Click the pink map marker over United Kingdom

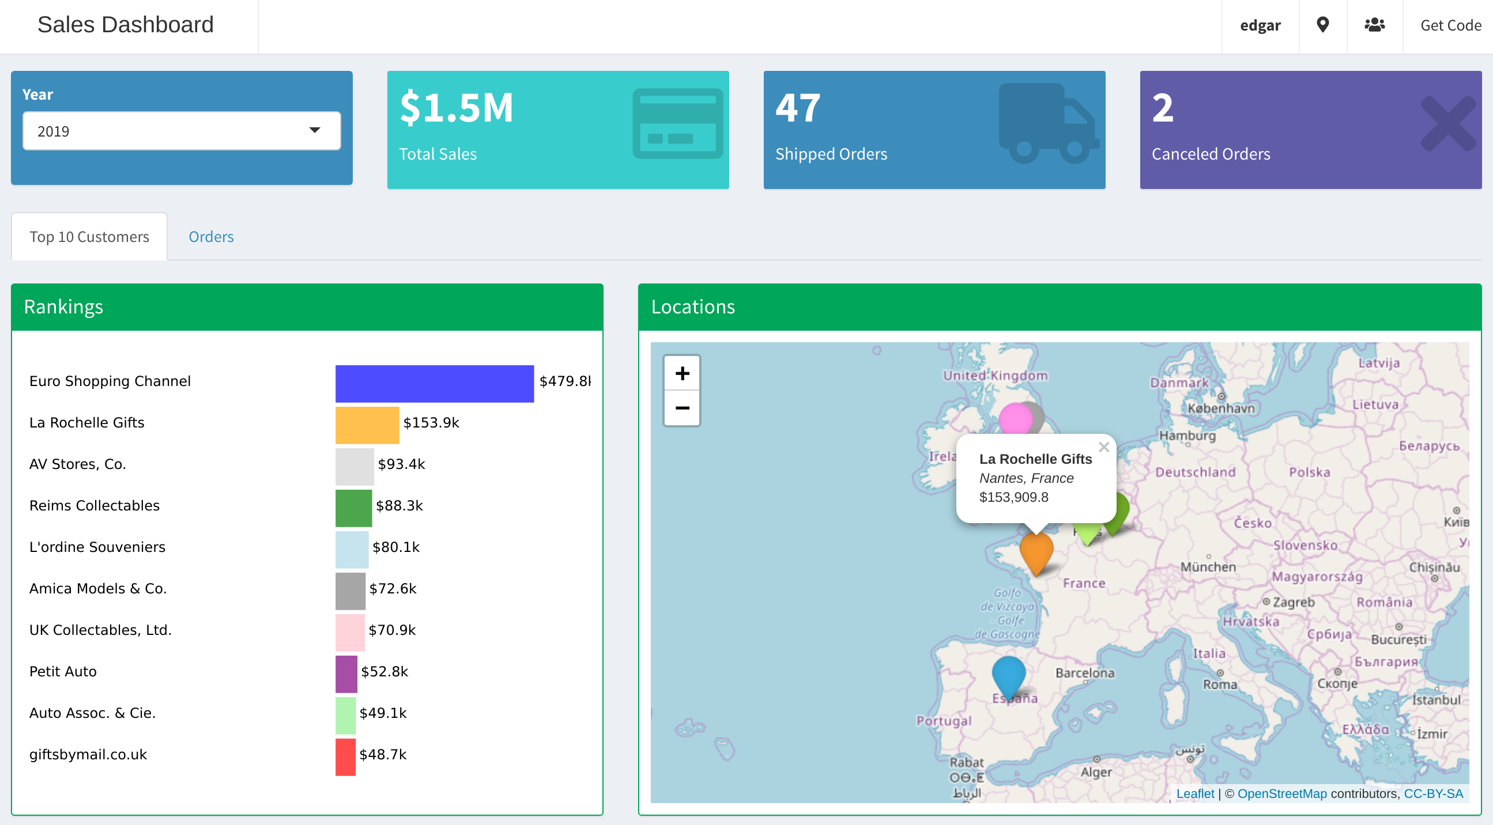(x=1015, y=418)
